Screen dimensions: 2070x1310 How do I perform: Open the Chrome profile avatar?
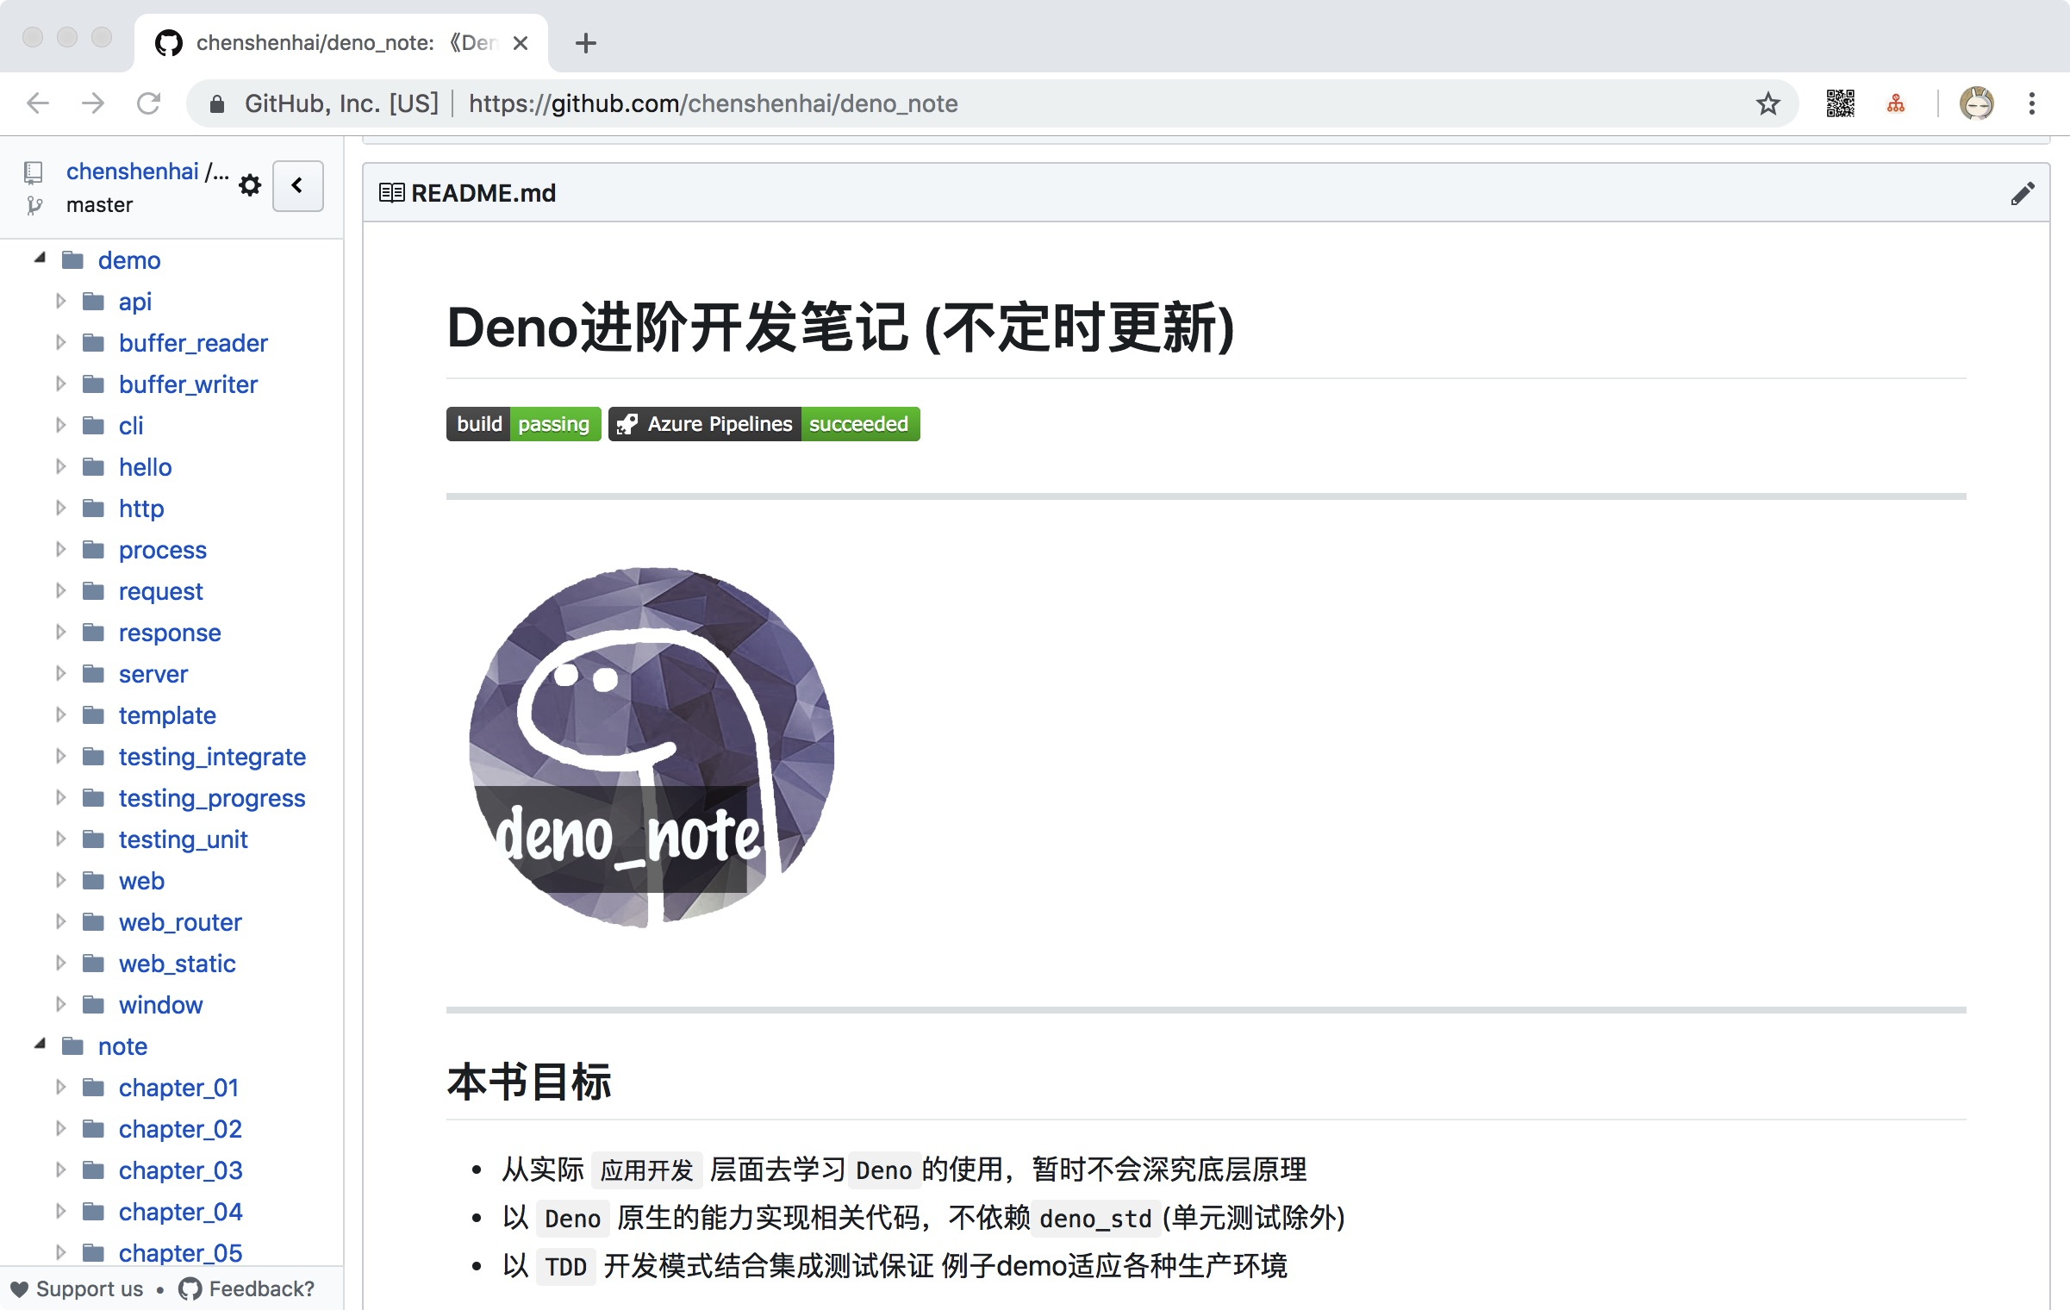click(x=1976, y=103)
